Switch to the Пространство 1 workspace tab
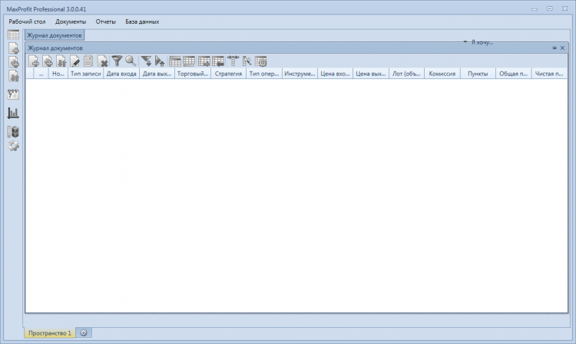576x344 pixels. click(x=50, y=333)
